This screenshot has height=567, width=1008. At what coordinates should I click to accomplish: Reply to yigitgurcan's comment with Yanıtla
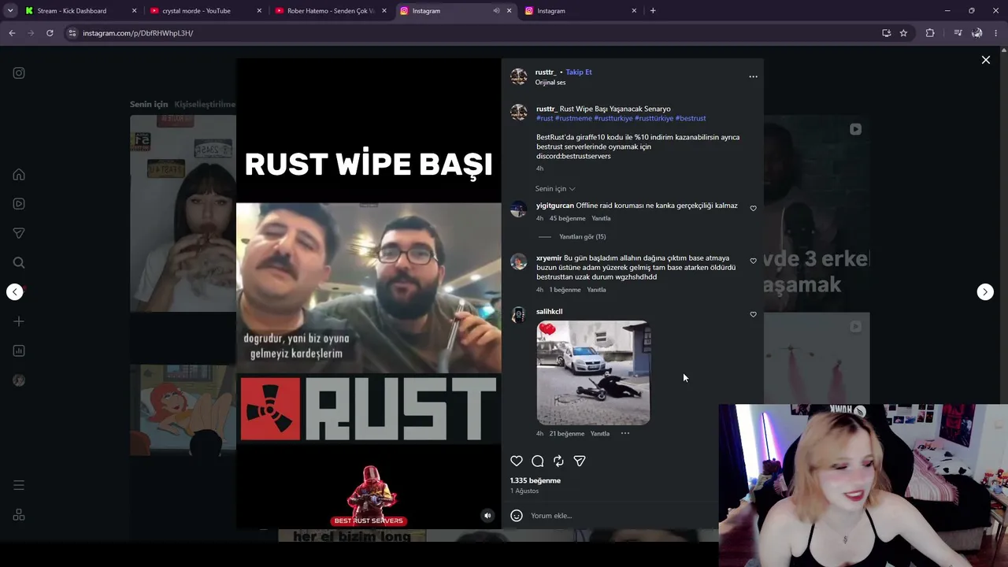coord(601,219)
